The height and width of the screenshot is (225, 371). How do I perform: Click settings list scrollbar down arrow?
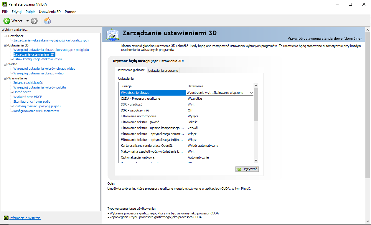click(256, 160)
